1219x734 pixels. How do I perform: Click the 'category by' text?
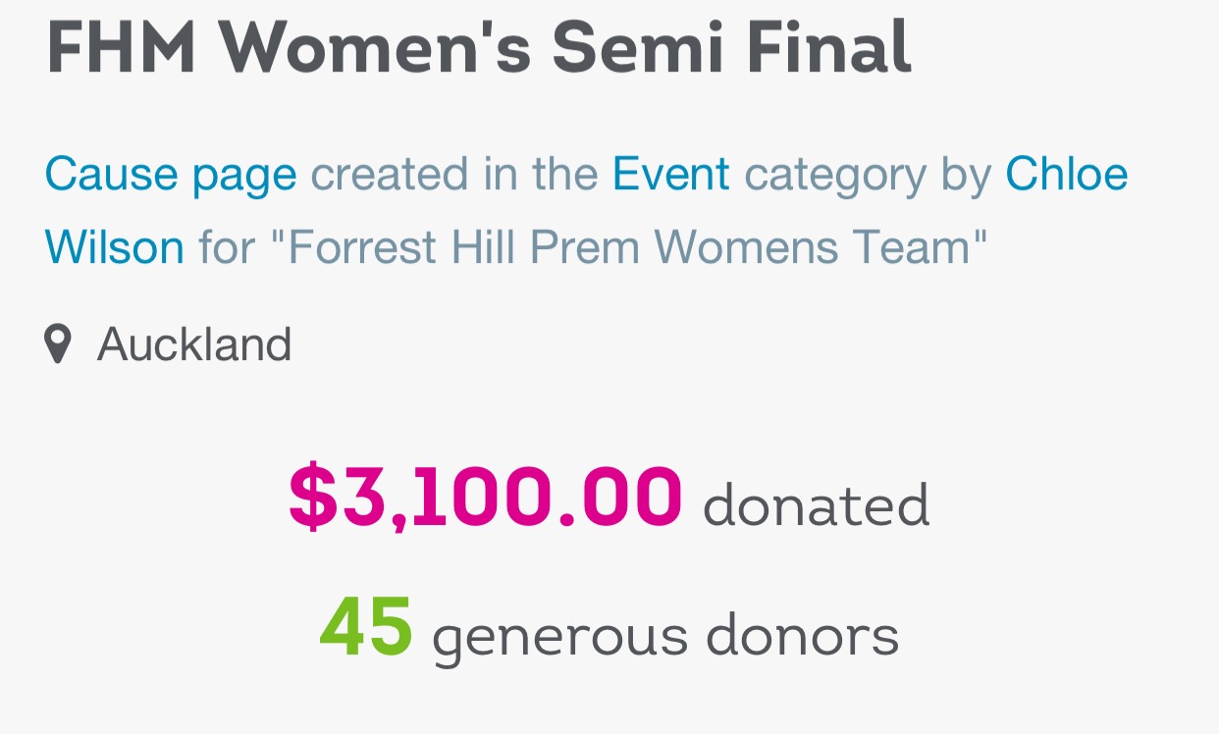coord(868,175)
